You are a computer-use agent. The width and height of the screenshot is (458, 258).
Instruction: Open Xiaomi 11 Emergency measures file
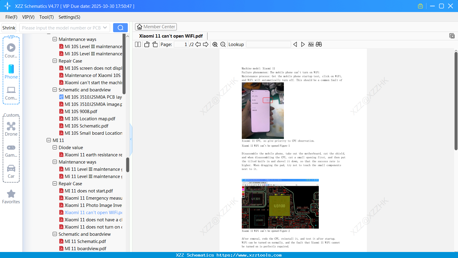coord(91,198)
